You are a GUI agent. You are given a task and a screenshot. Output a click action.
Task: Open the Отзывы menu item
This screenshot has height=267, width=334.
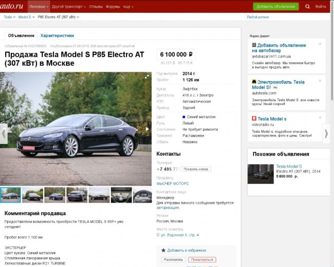(96, 7)
